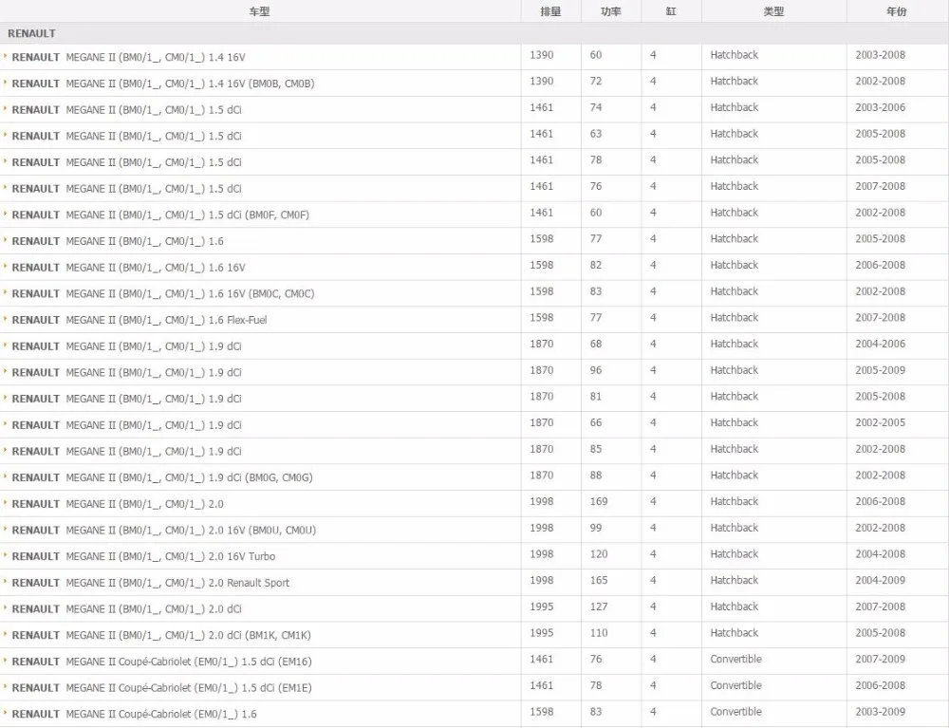Open the MEGANE II 2.0 16V Turbo model link

(x=143, y=556)
